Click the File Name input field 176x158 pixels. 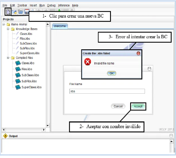107,91
